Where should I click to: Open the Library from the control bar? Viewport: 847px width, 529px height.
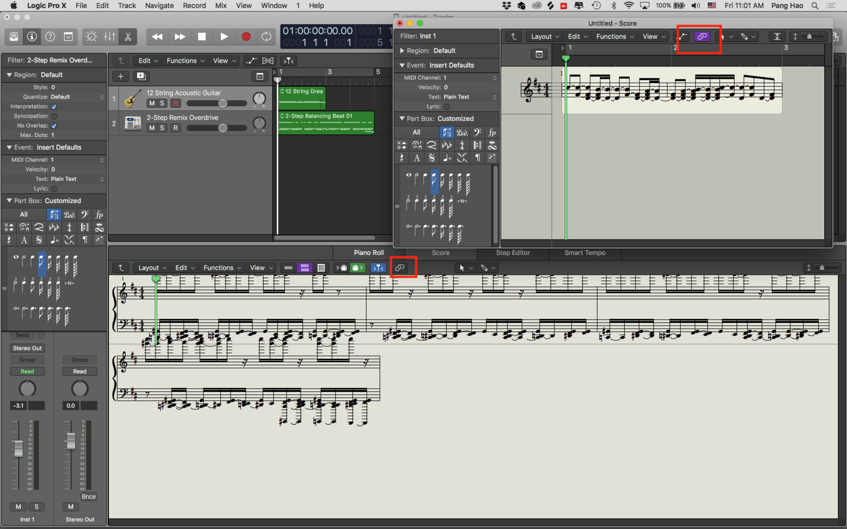coord(14,37)
